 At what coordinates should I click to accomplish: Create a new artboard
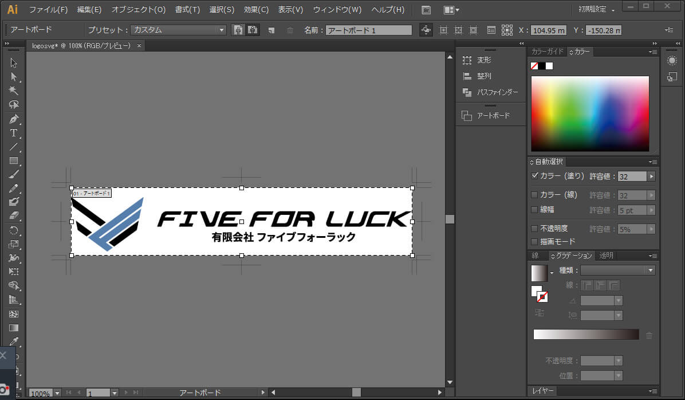pos(271,30)
